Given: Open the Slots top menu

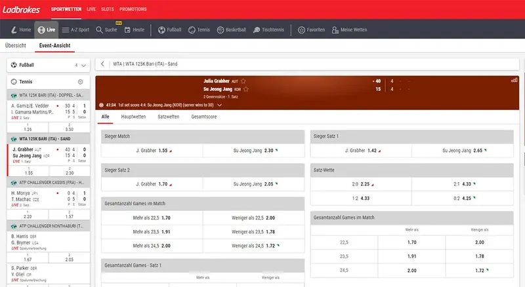Looking at the screenshot, I should (x=108, y=9).
